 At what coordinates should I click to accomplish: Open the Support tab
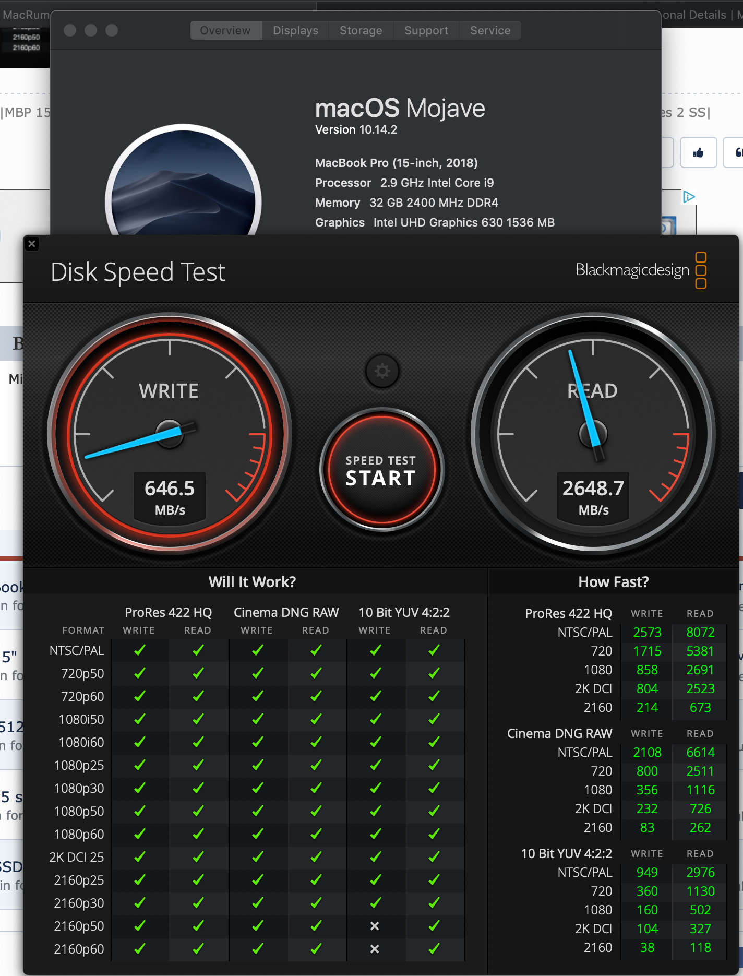click(x=426, y=30)
